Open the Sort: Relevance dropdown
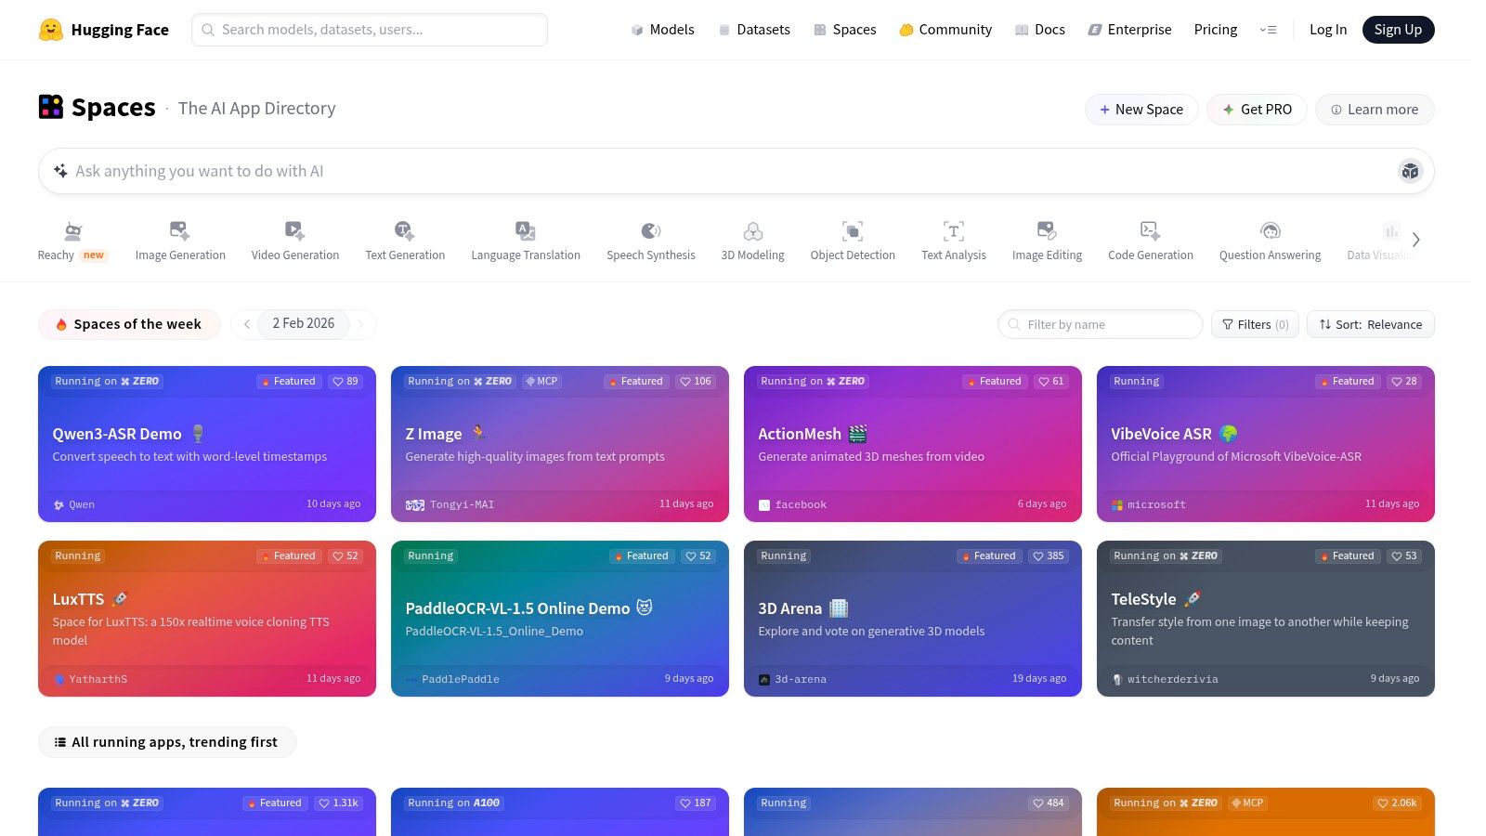This screenshot has height=836, width=1486. (1370, 324)
